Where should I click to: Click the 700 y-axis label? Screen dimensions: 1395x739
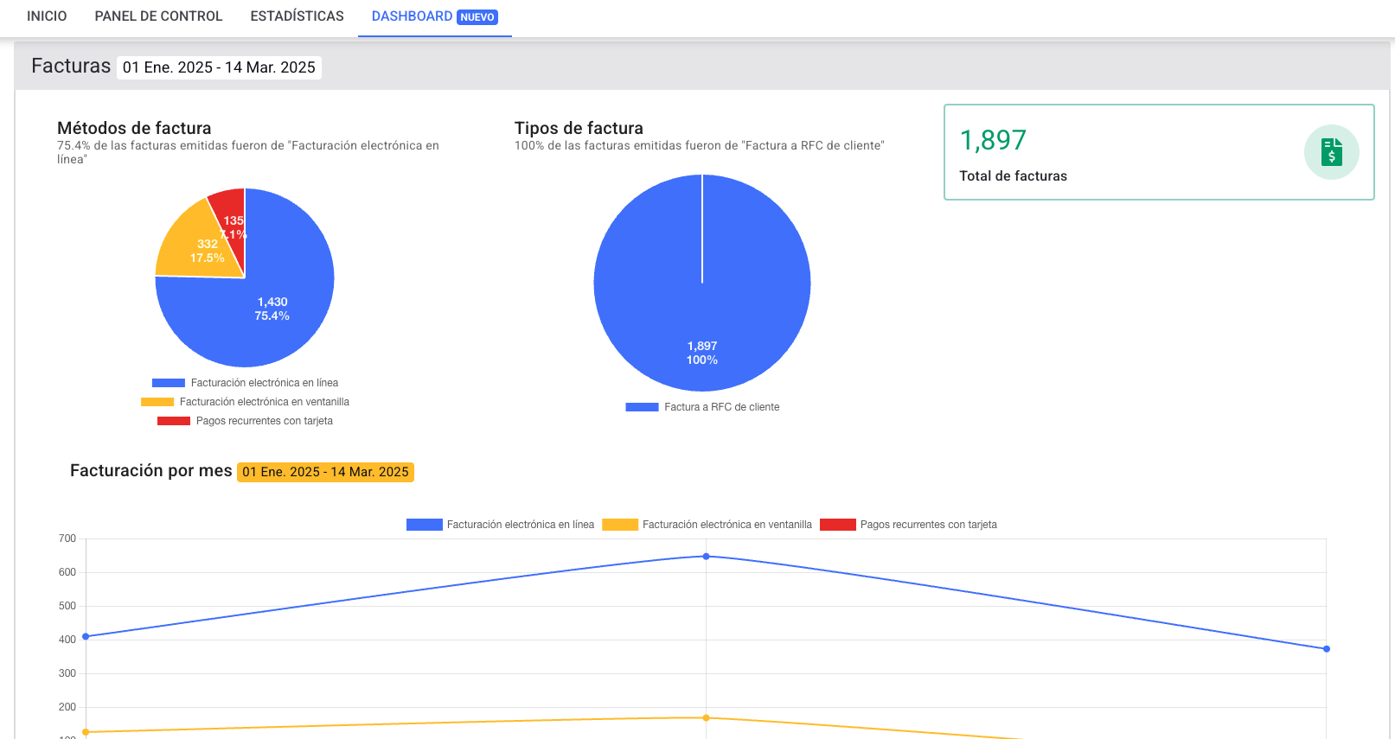pos(67,538)
